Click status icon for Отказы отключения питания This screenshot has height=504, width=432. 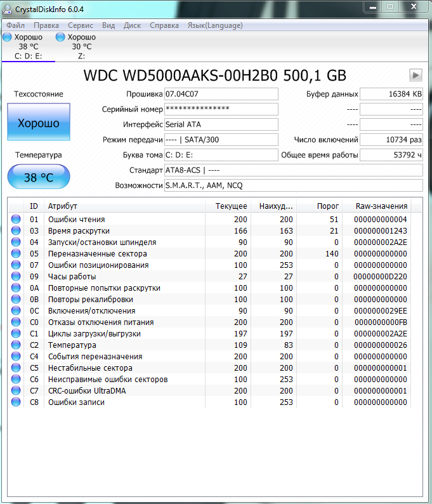tap(16, 322)
